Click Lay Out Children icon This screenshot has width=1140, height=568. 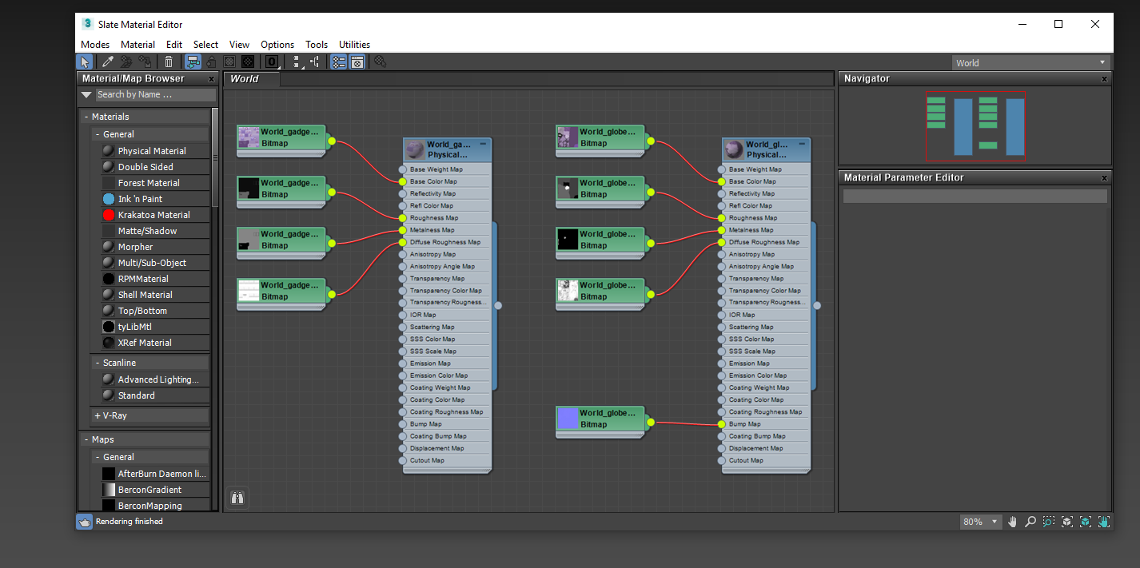click(x=315, y=62)
